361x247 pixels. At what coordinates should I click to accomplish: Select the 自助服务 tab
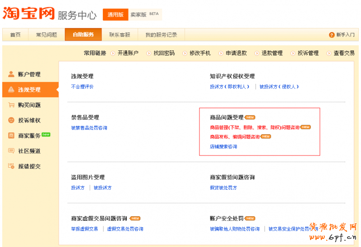(83, 35)
